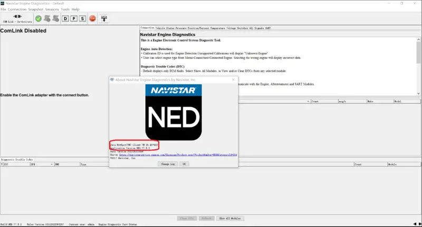
Task: Sort by the DTC column header
Action: pos(16,164)
